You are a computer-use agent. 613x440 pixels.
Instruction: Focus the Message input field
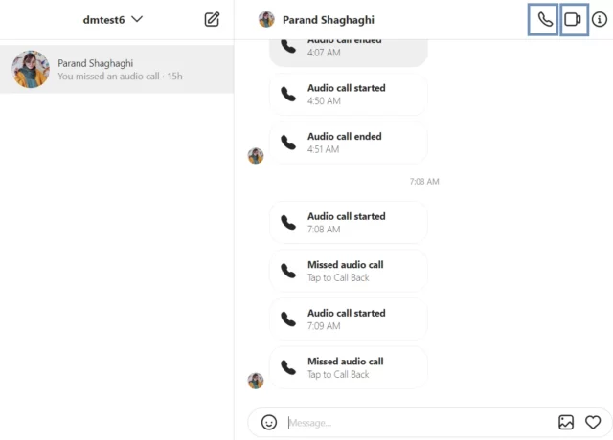click(x=419, y=423)
